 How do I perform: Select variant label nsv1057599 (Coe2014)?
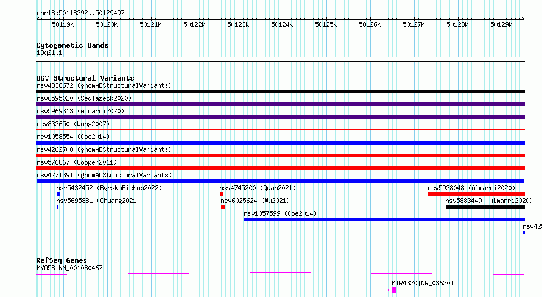tap(280, 213)
